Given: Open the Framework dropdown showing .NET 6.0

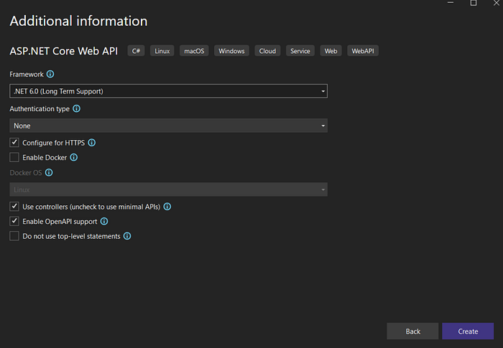Looking at the screenshot, I should tap(168, 91).
